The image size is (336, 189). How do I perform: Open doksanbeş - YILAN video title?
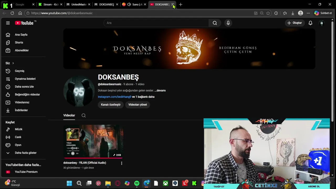85,163
